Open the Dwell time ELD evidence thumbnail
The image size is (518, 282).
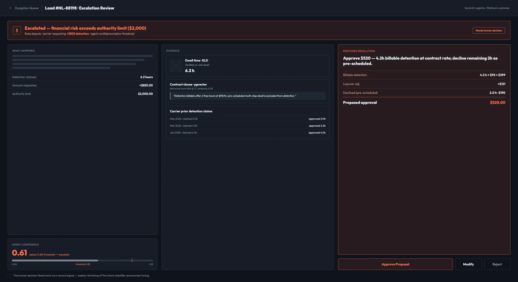pyautogui.click(x=176, y=66)
